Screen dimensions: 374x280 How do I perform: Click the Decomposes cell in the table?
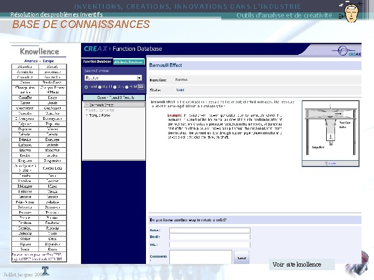(x=52, y=119)
